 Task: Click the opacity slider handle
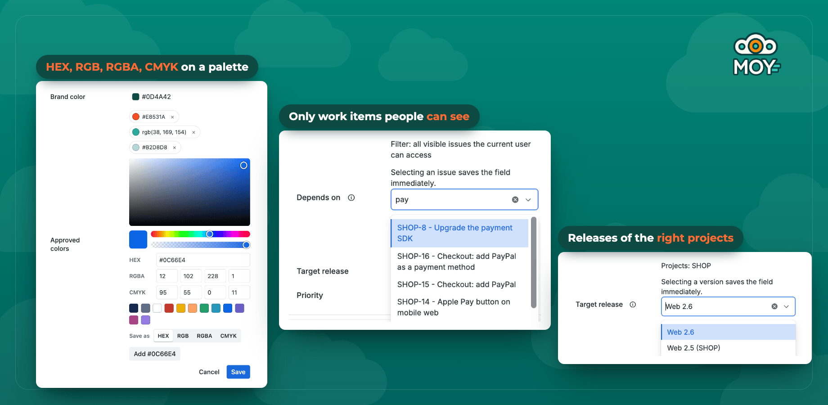[x=246, y=245]
